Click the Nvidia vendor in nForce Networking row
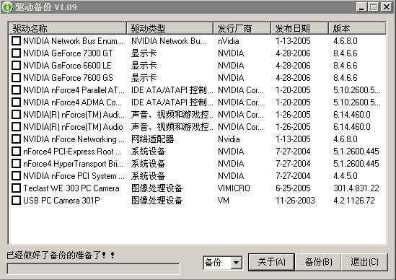The height and width of the screenshot is (280, 396). coord(229,139)
